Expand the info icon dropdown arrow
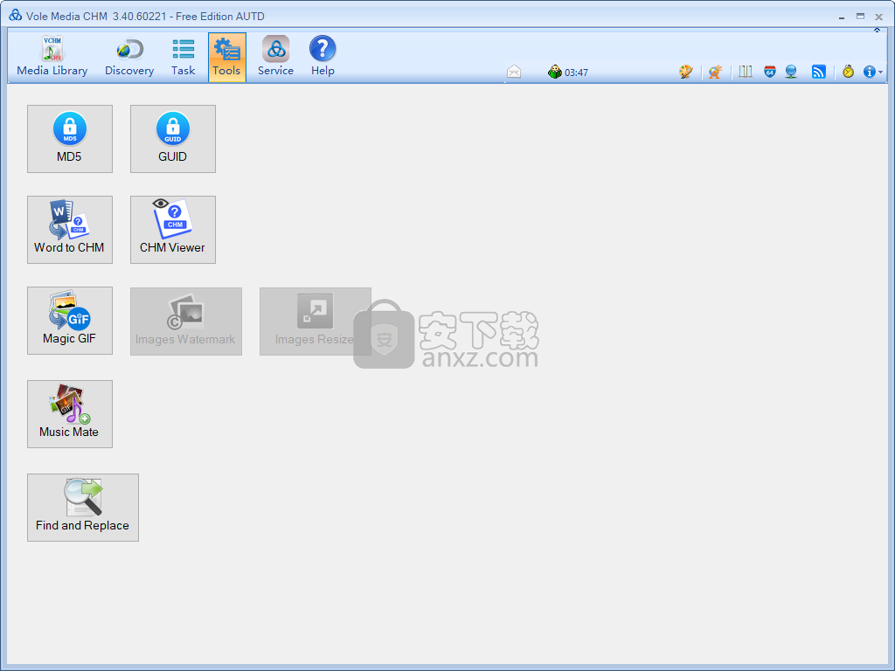This screenshot has height=671, width=895. pos(881,73)
